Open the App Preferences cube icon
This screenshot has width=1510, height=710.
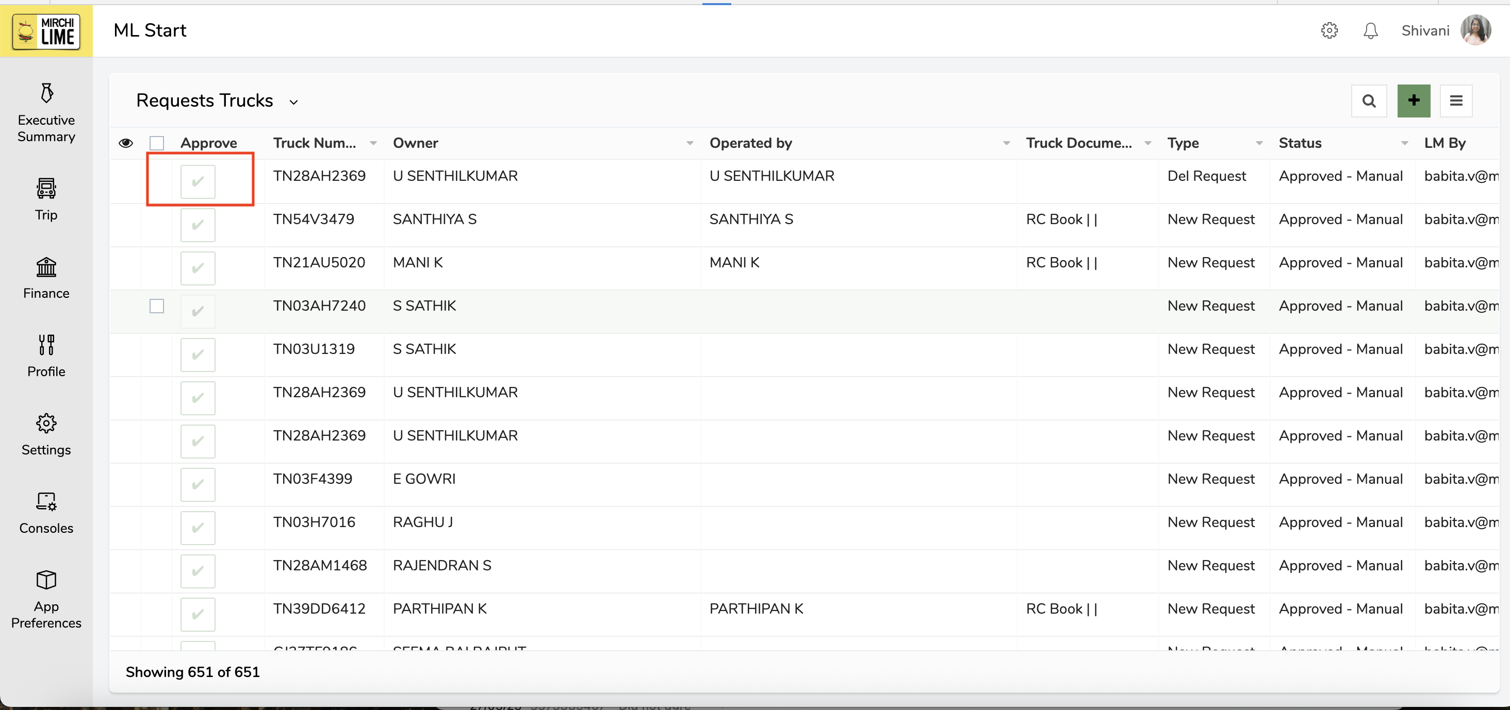pyautogui.click(x=46, y=580)
